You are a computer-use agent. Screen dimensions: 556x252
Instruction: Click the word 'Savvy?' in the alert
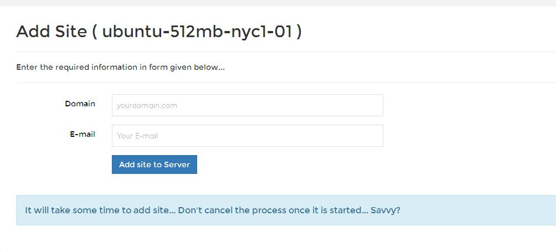click(385, 210)
